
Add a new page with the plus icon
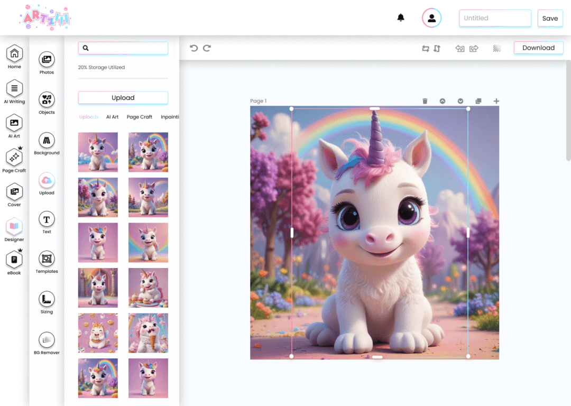point(496,100)
